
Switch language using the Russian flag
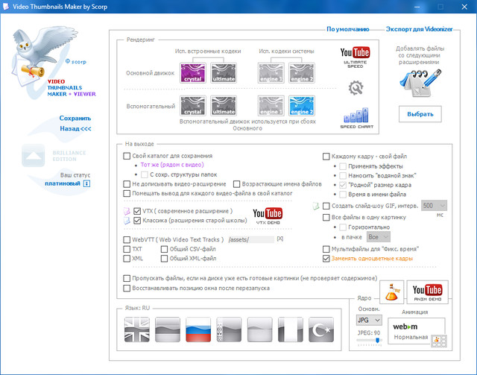(x=199, y=330)
